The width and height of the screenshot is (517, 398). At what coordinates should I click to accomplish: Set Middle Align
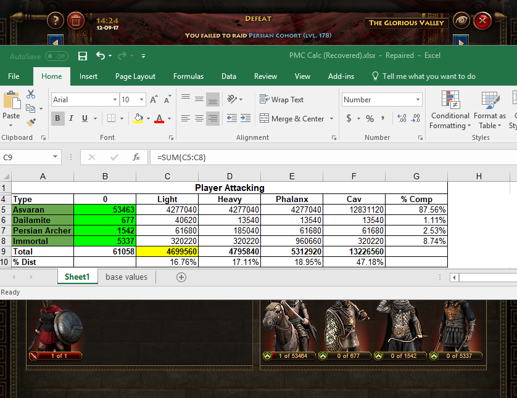pyautogui.click(x=199, y=99)
